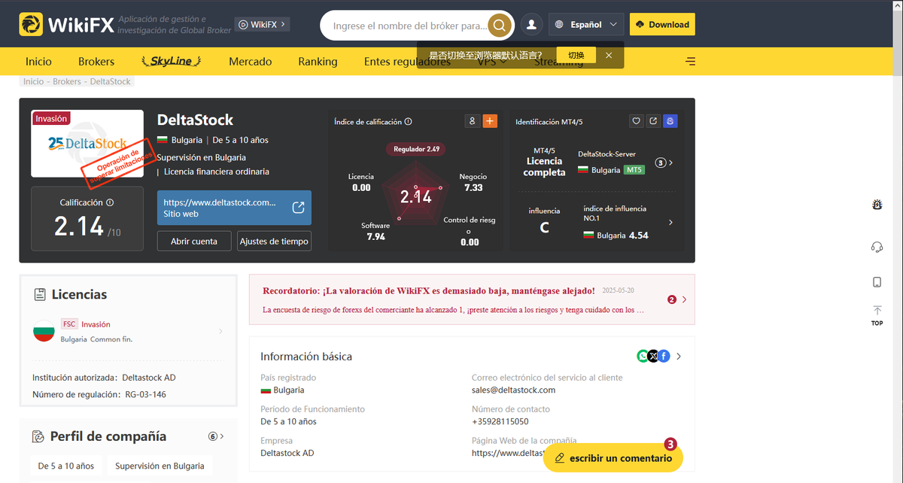Click the info icon next to Índice de calificación
The width and height of the screenshot is (903, 483).
409,121
